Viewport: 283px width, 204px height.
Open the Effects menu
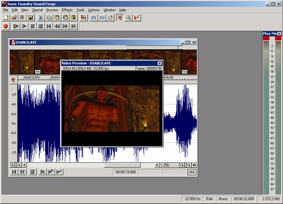(67, 10)
